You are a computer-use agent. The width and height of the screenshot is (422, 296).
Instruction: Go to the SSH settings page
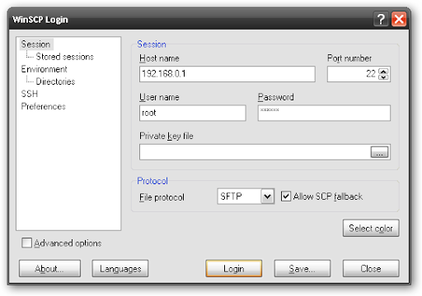click(x=30, y=94)
